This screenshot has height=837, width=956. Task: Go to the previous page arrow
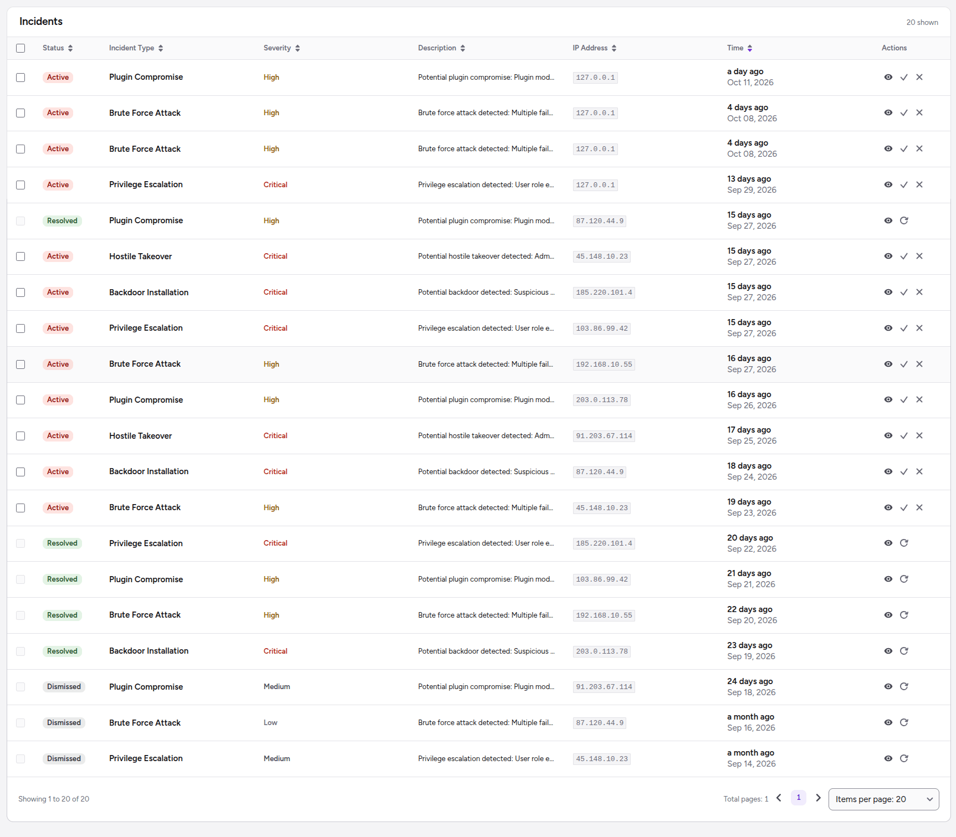click(x=779, y=798)
